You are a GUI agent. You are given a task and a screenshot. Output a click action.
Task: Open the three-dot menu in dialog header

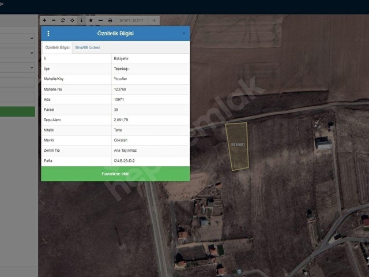click(48, 33)
